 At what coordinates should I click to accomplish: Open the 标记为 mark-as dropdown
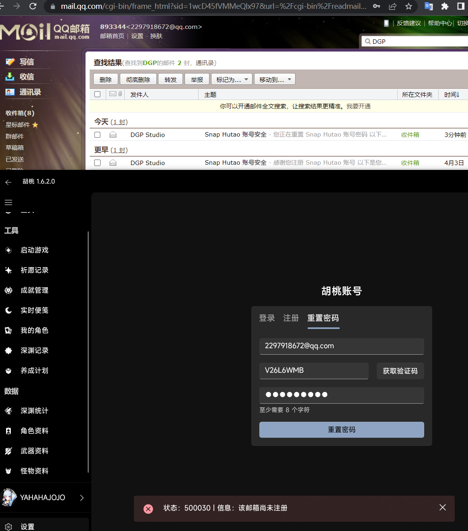click(231, 79)
